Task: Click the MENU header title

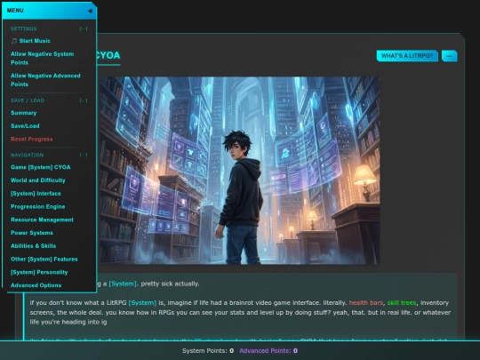Action: pyautogui.click(x=15, y=11)
